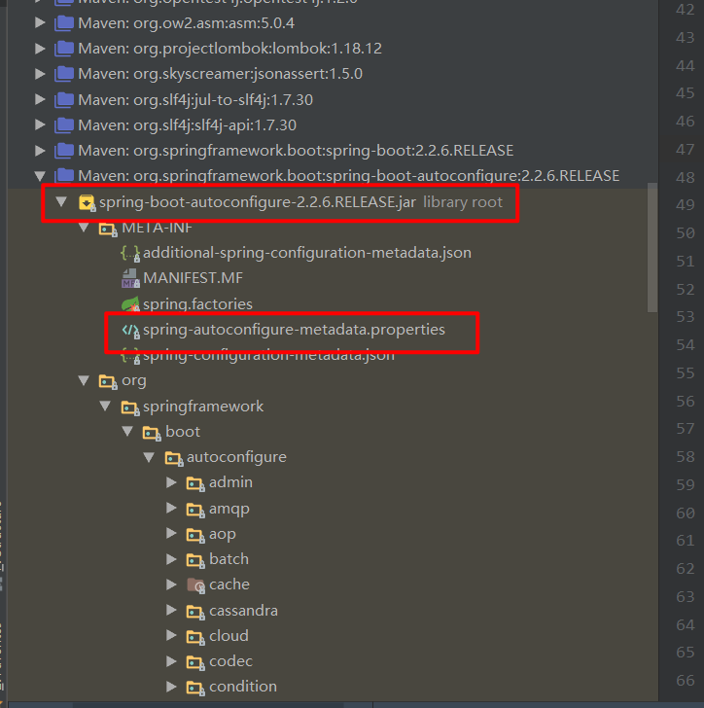The width and height of the screenshot is (704, 708).
Task: Expand the admin package arrow
Action: 171,482
